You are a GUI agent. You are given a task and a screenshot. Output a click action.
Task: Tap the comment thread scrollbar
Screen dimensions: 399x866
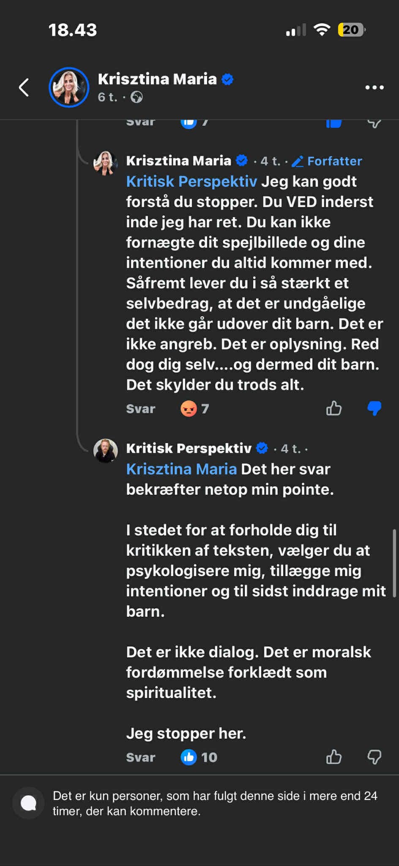click(x=394, y=563)
